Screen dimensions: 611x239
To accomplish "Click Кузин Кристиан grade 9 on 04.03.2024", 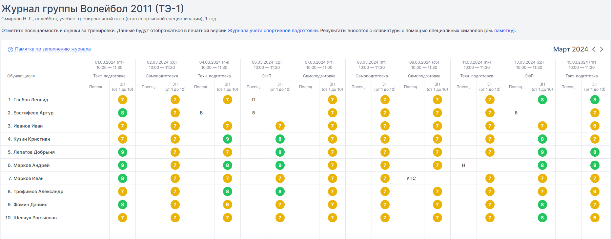I will 228,139.
